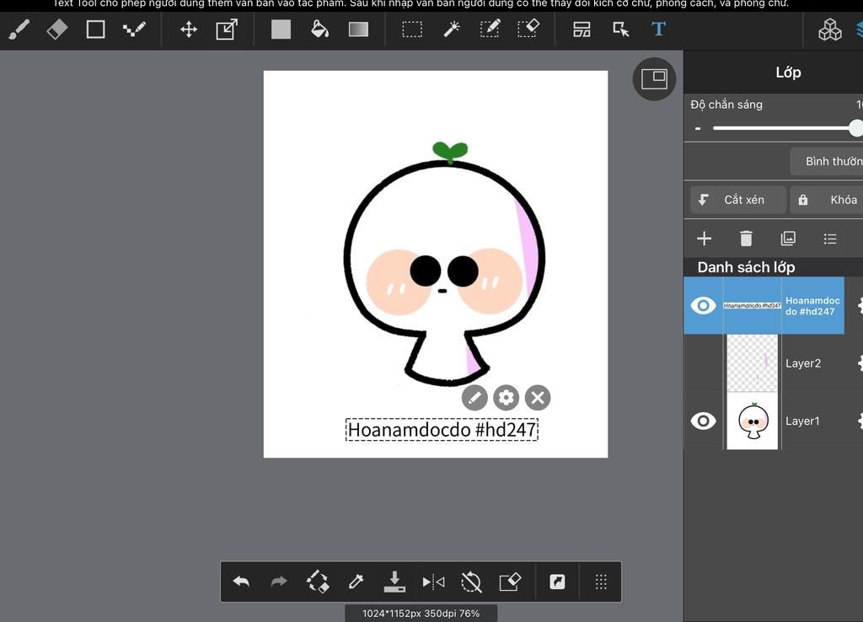Open settings gear for Layer1

860,421
